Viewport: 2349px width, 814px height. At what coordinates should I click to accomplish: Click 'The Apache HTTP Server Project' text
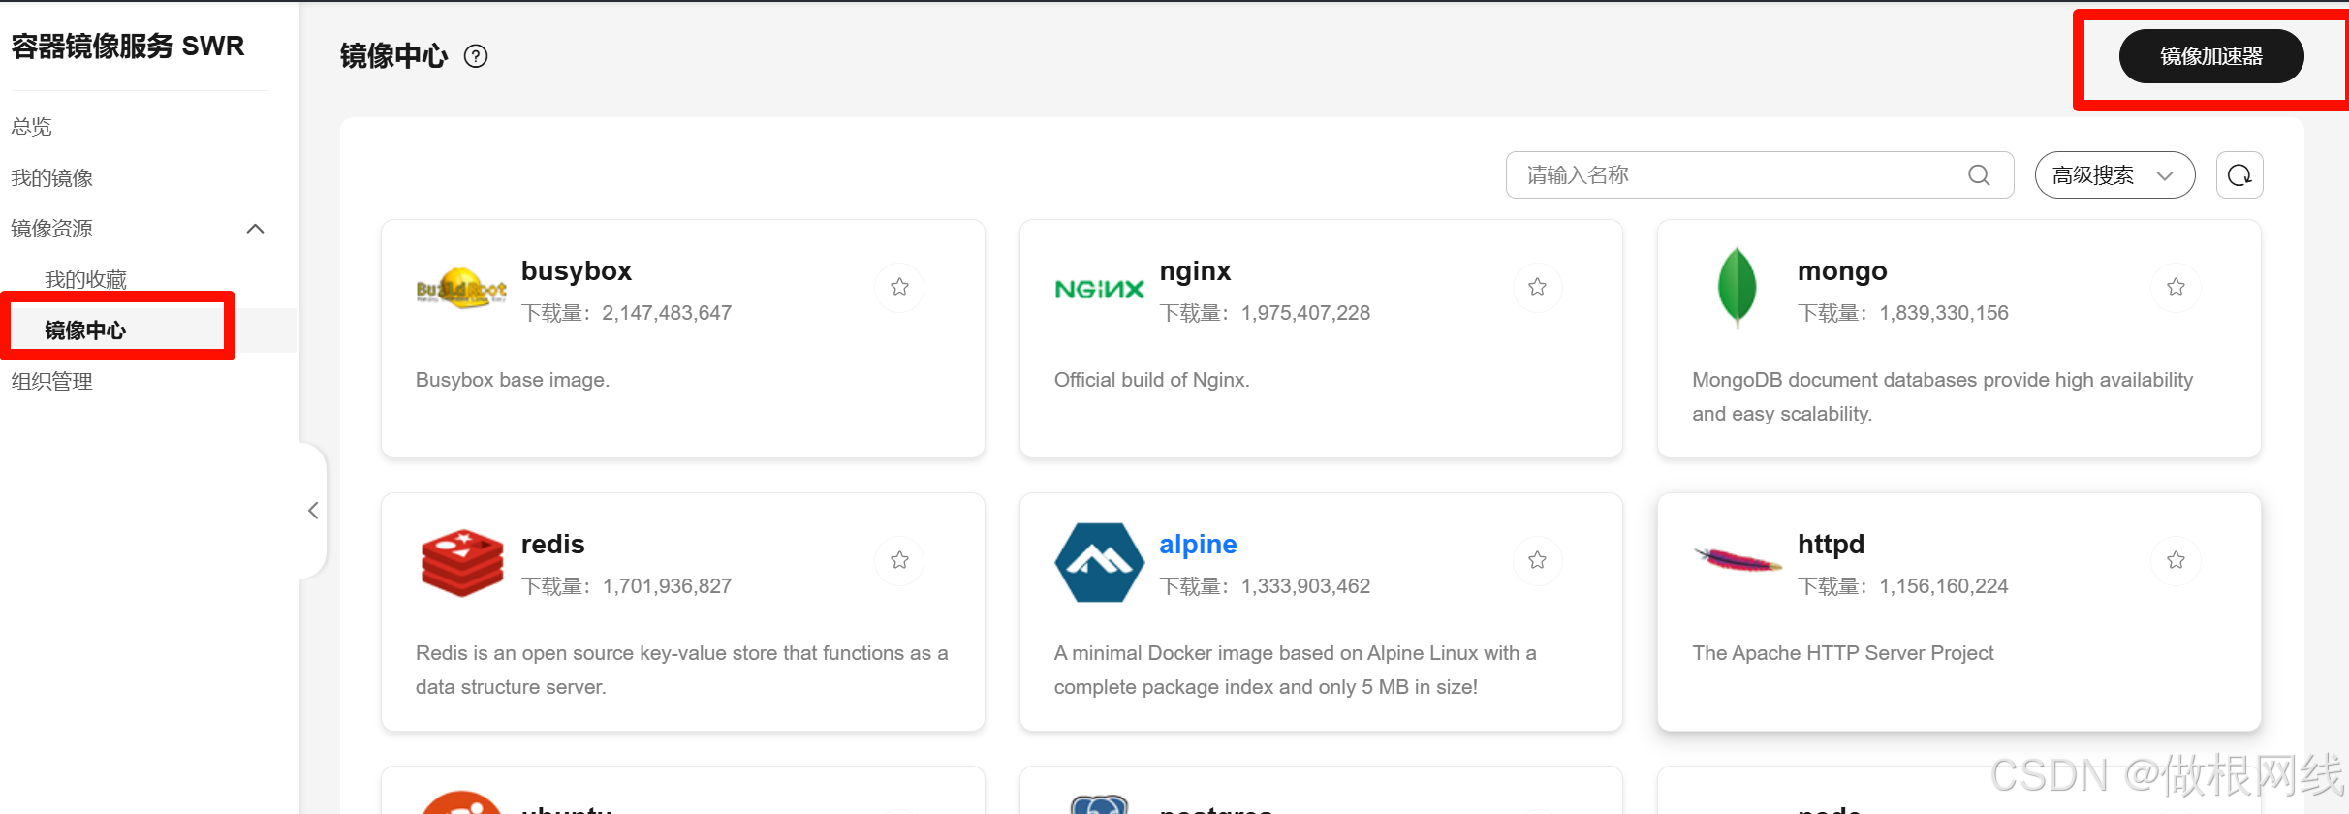[1842, 653]
